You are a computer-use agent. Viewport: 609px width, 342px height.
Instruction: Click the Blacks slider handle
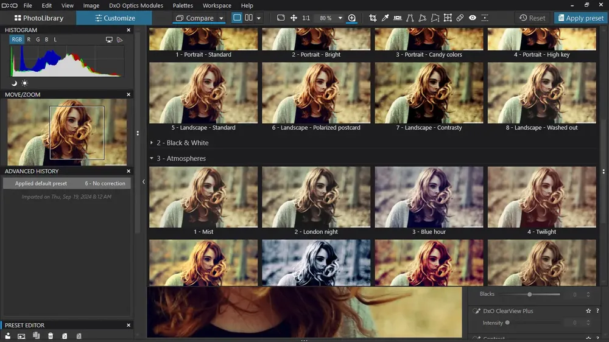click(529, 295)
